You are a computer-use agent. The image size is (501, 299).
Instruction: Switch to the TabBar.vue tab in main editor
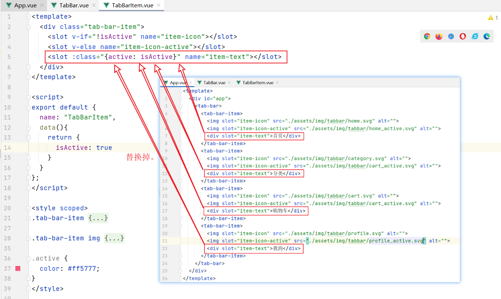point(73,5)
